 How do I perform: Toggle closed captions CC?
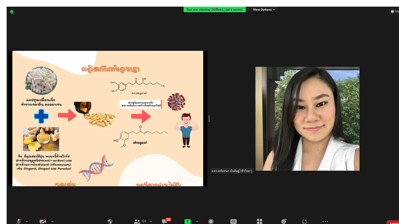[x=234, y=222]
